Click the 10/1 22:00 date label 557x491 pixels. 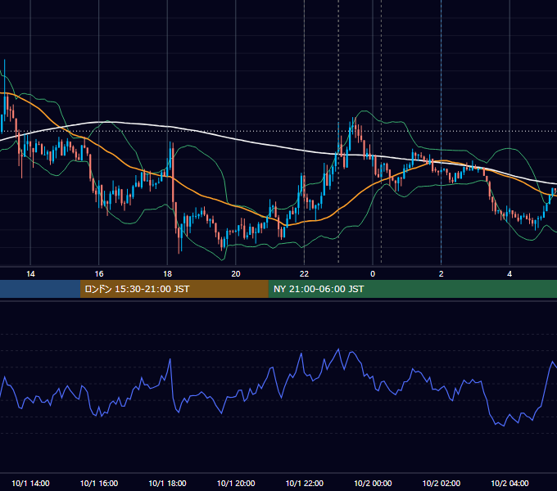305,483
